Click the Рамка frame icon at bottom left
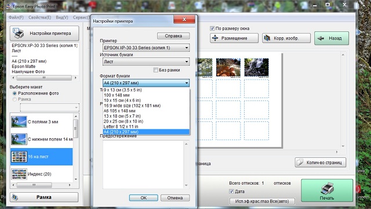 click(x=15, y=197)
